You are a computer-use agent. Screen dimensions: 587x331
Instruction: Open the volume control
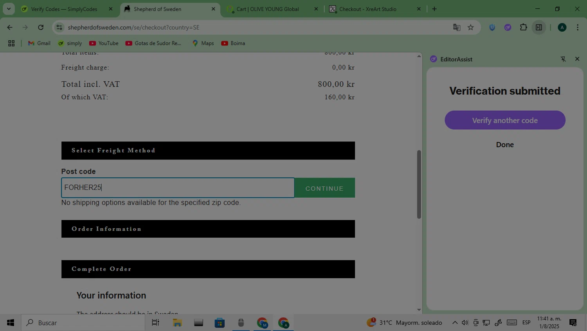point(465,322)
